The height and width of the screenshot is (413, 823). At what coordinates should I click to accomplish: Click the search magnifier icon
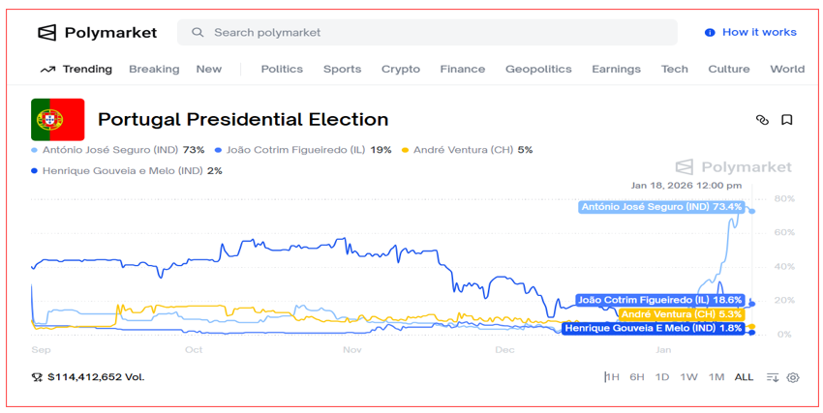[198, 33]
